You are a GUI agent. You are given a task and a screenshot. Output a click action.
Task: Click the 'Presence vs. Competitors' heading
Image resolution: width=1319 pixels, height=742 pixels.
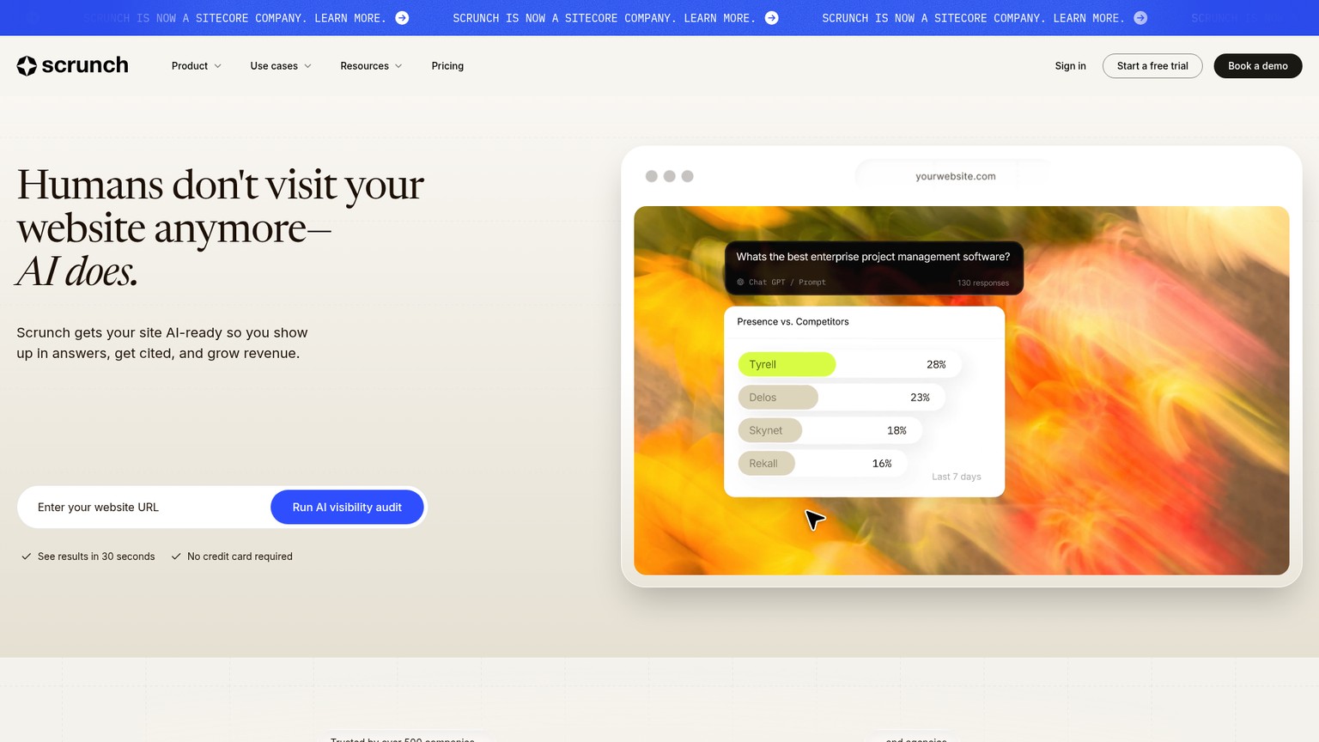(793, 321)
